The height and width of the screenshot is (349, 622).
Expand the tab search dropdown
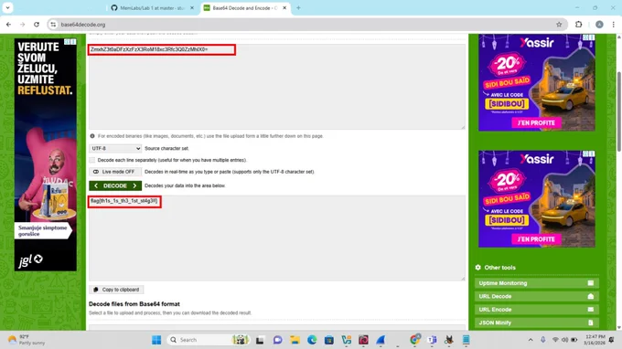(x=7, y=7)
